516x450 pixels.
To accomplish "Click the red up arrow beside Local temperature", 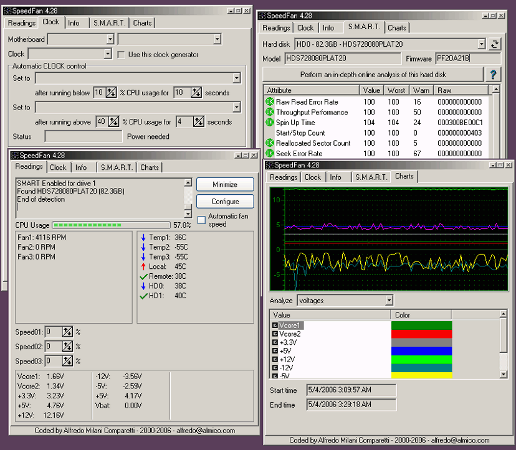I will click(x=143, y=266).
